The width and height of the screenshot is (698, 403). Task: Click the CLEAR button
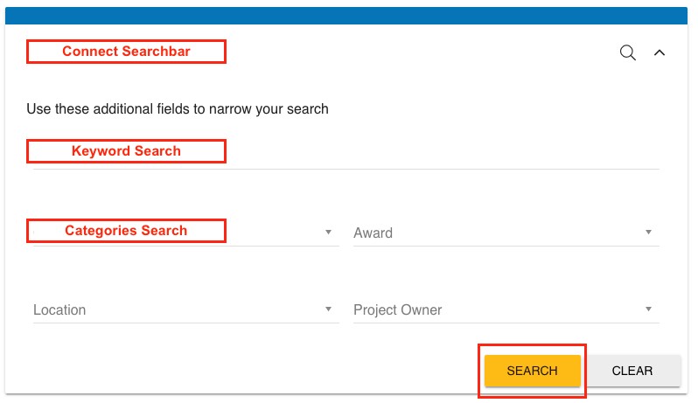click(632, 371)
